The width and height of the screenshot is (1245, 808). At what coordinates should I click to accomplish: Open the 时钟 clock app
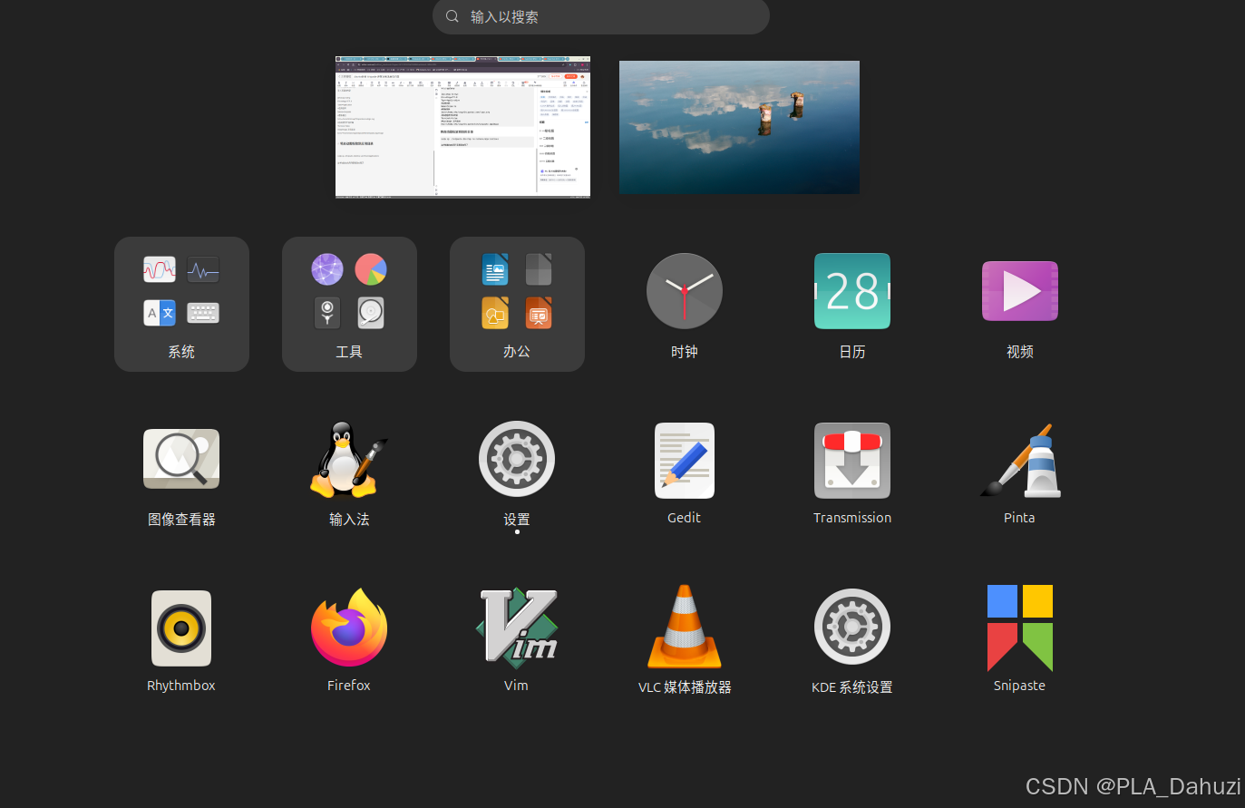point(684,290)
